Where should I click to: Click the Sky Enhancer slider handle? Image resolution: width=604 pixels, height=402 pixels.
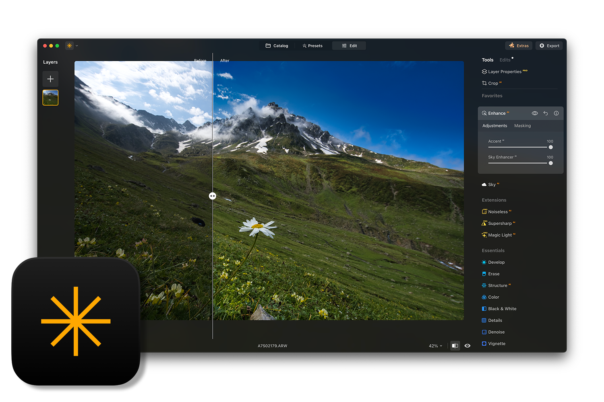pyautogui.click(x=550, y=163)
